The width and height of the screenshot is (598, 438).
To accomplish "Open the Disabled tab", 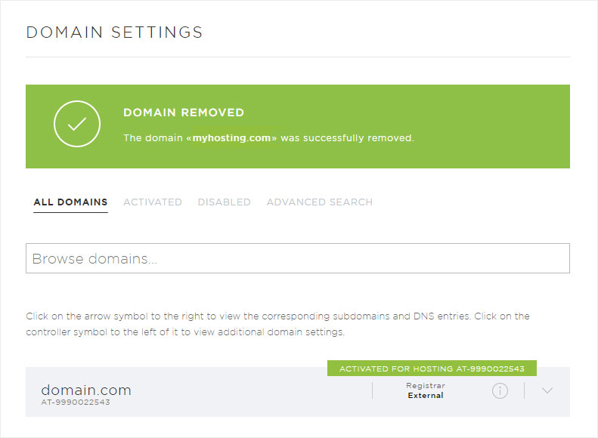I will point(224,202).
